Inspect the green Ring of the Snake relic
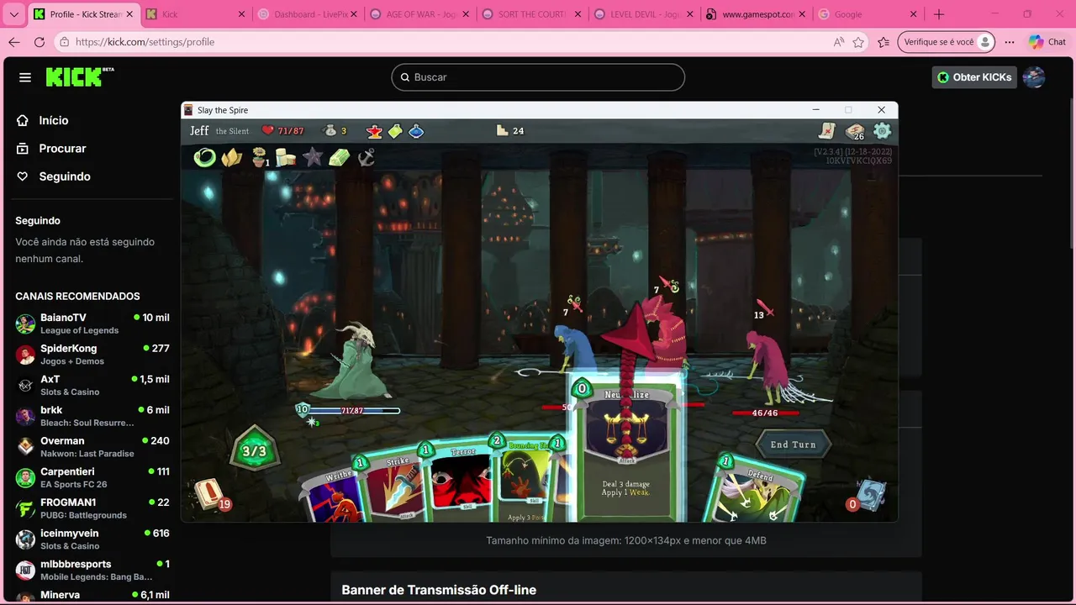1076x605 pixels. tap(204, 157)
